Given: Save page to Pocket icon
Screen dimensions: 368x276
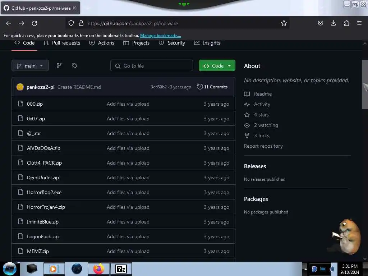Looking at the screenshot, I should pos(320,23).
